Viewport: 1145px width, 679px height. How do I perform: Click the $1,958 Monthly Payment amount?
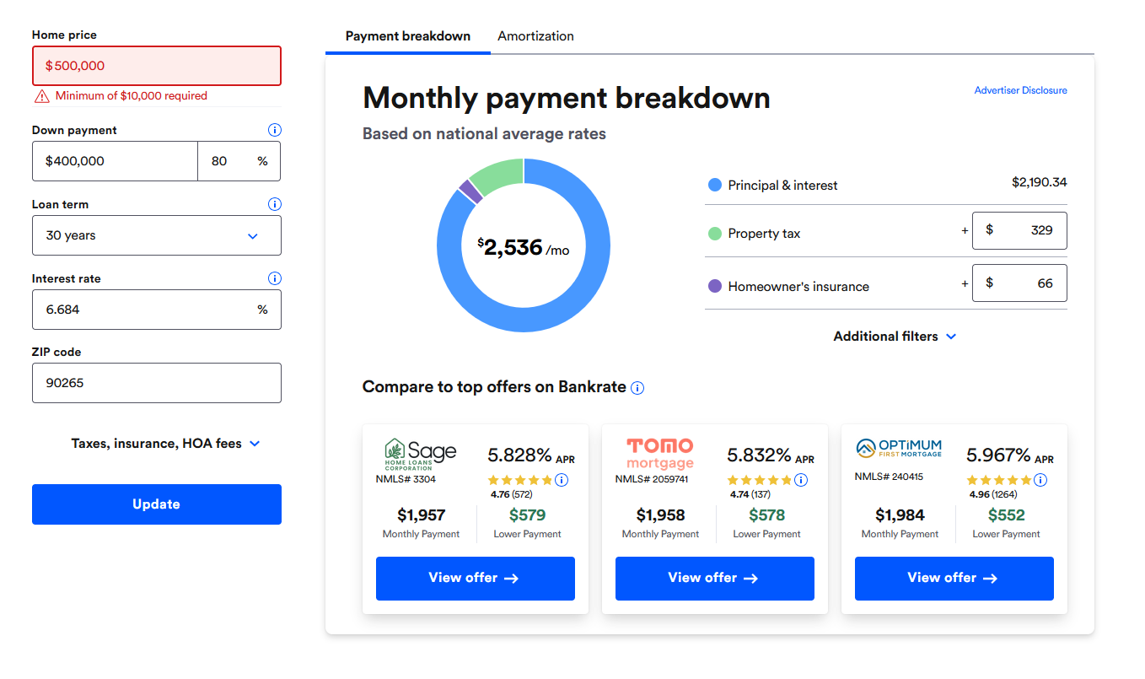pyautogui.click(x=660, y=515)
